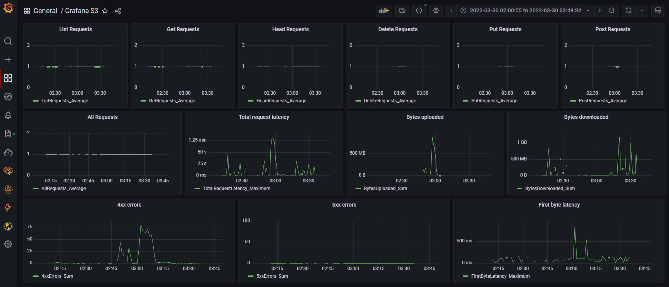Click the lightning bolt icon in sidebar
Screen dimensions: 669x287
pyautogui.click(x=8, y=208)
